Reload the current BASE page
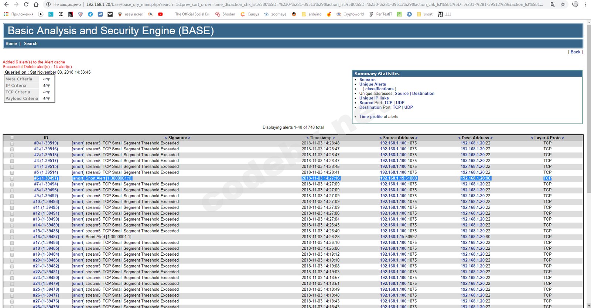 (26, 4)
